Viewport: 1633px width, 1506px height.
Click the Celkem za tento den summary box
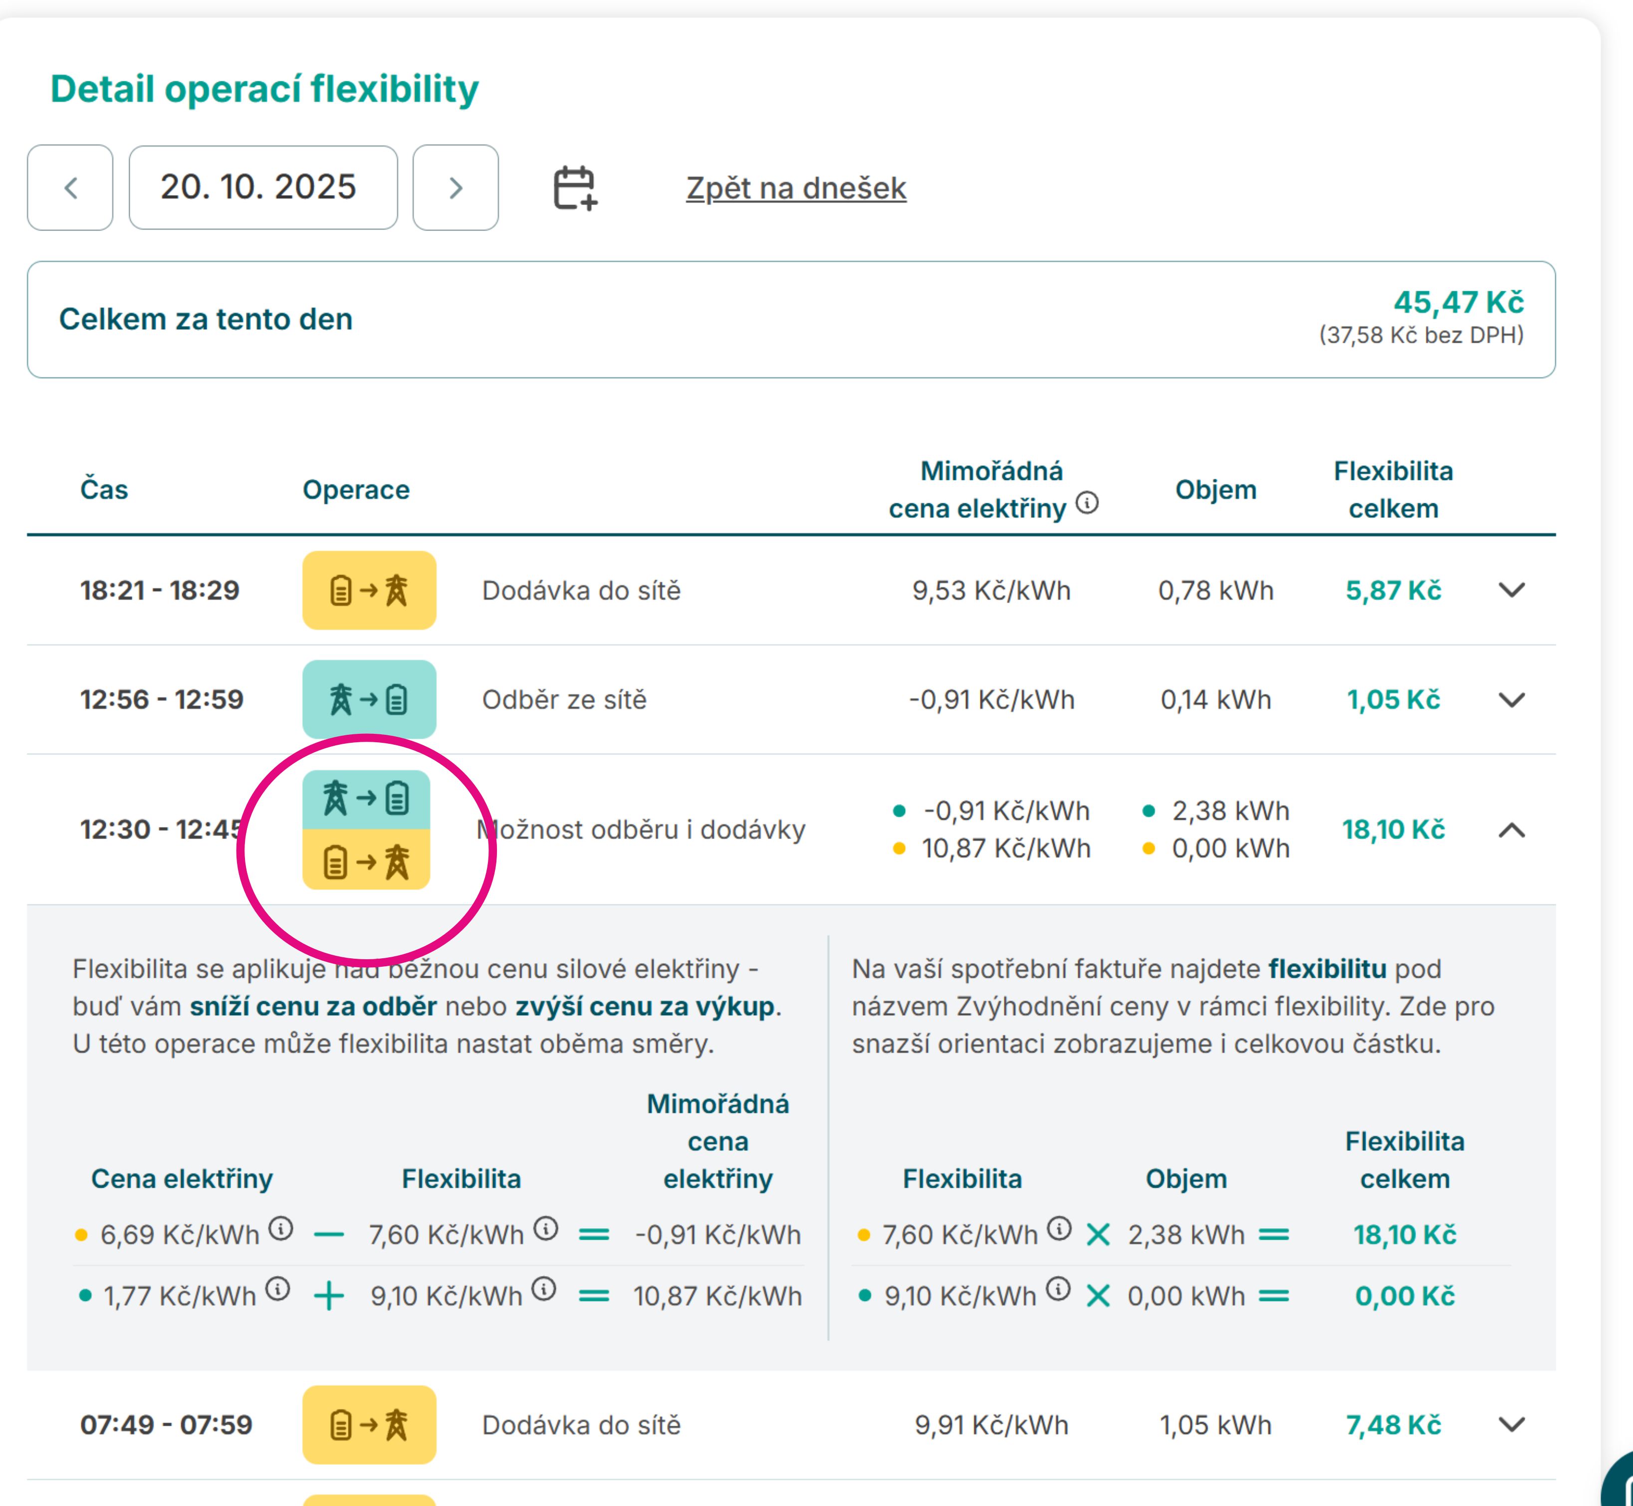pyautogui.click(x=790, y=319)
